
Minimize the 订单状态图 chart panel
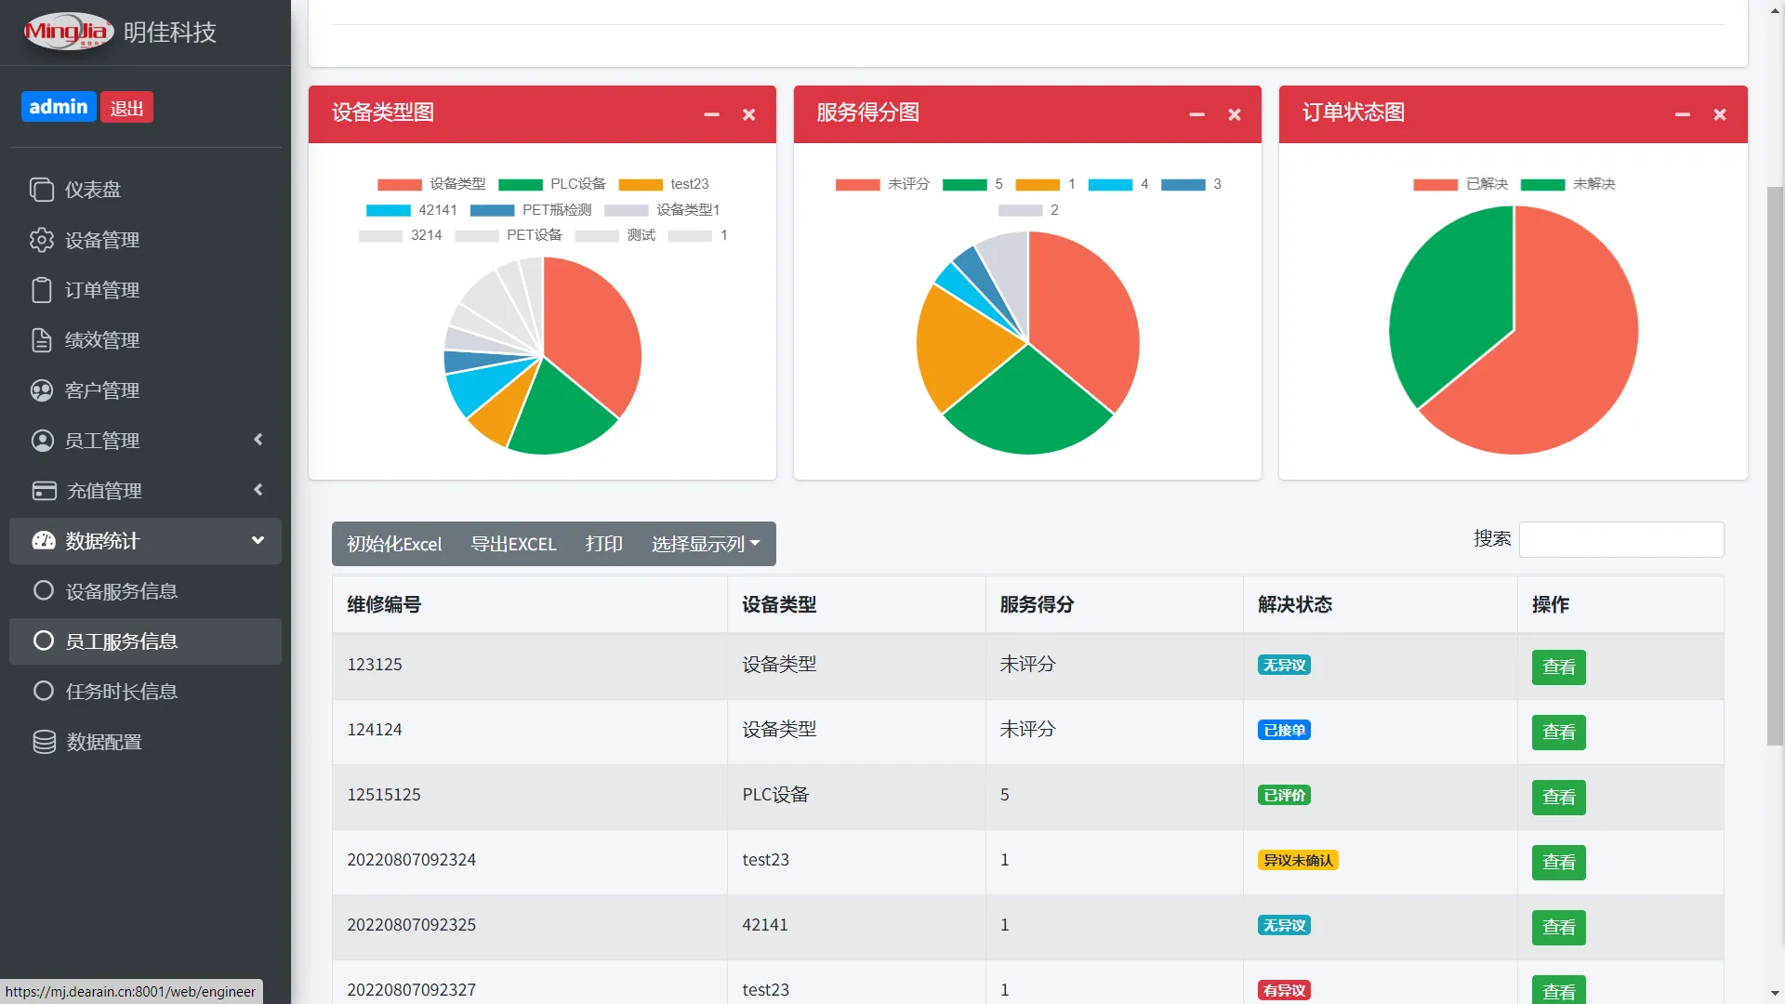tap(1682, 114)
